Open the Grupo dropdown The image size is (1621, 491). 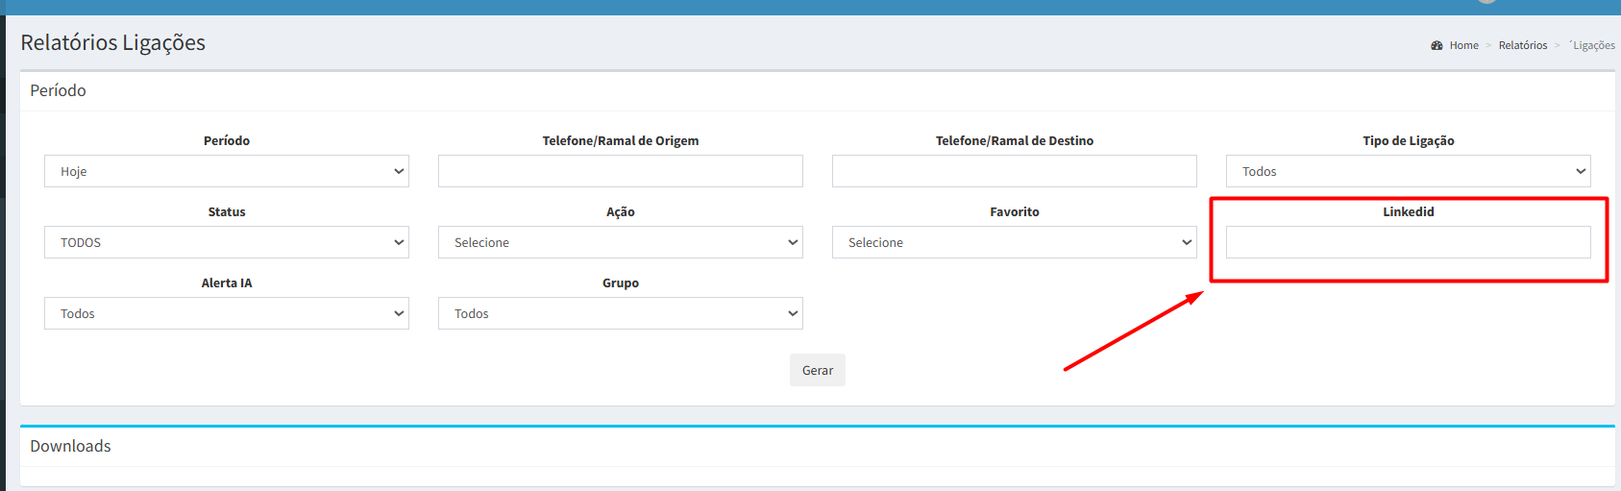coord(620,313)
